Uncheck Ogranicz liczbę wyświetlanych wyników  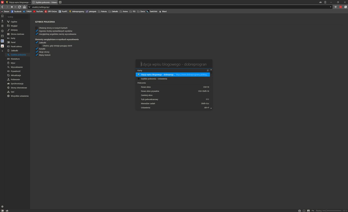36,31
